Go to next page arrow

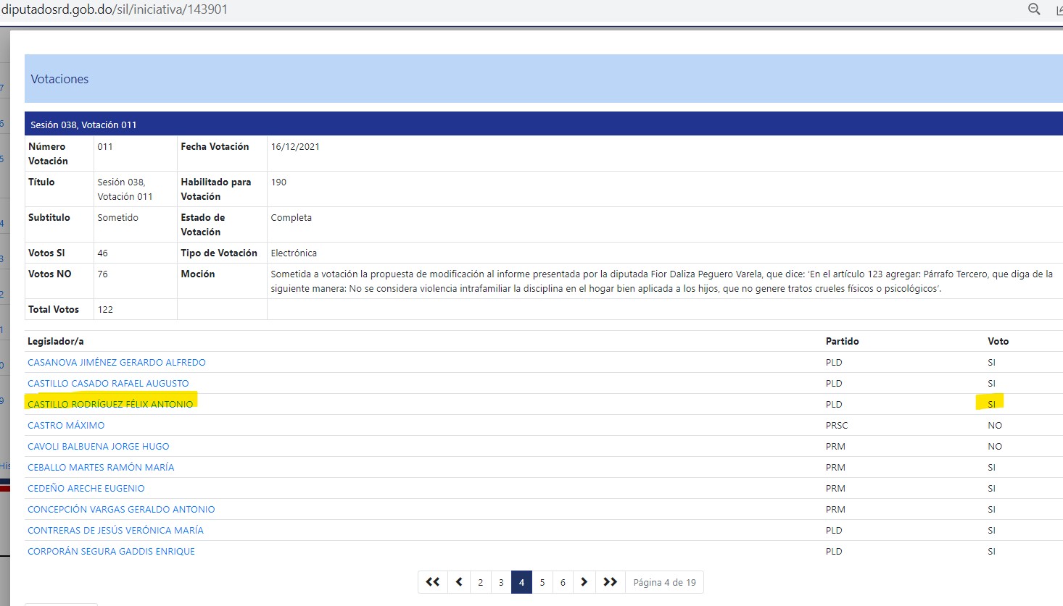pyautogui.click(x=584, y=582)
